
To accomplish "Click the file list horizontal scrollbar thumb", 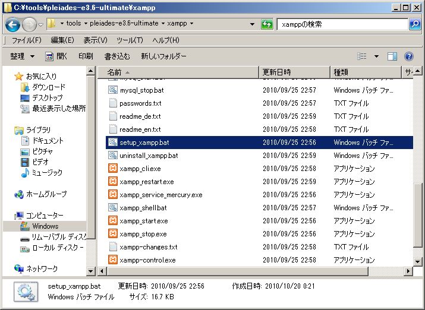I will tap(237, 271).
